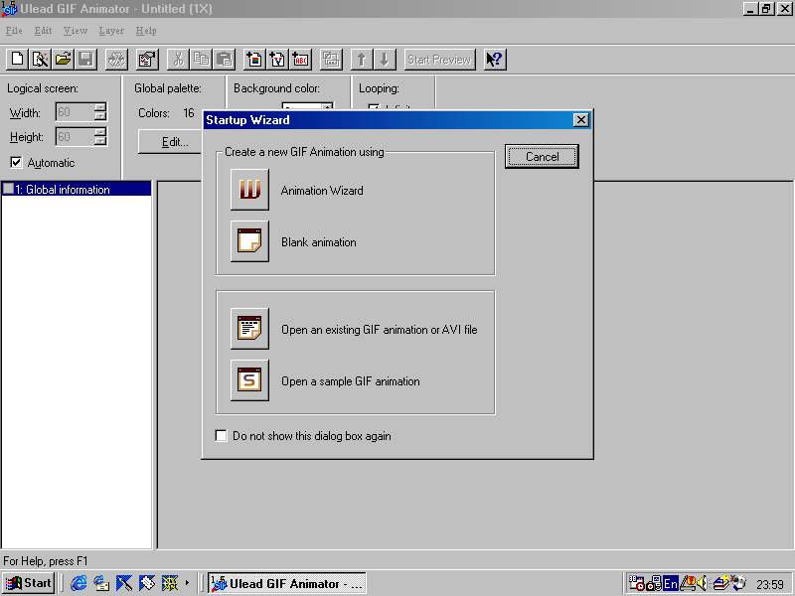
Task: Click the Height spinner arrows
Action: pyautogui.click(x=99, y=137)
